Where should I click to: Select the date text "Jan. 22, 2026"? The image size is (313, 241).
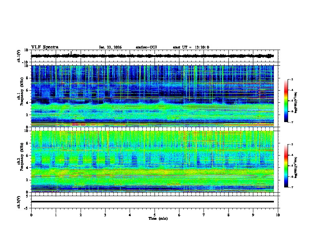110,47
